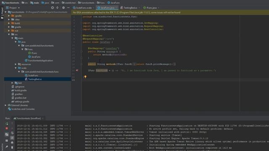Click main in navigation breadcrumb bar
Viewport: 269px width, 151px height.
click(x=34, y=3)
